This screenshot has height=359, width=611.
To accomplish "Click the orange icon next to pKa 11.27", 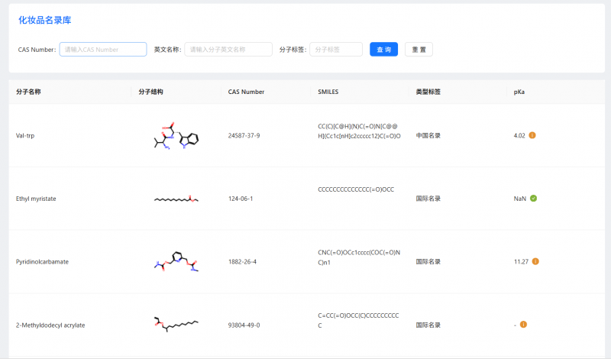I will coord(535,261).
